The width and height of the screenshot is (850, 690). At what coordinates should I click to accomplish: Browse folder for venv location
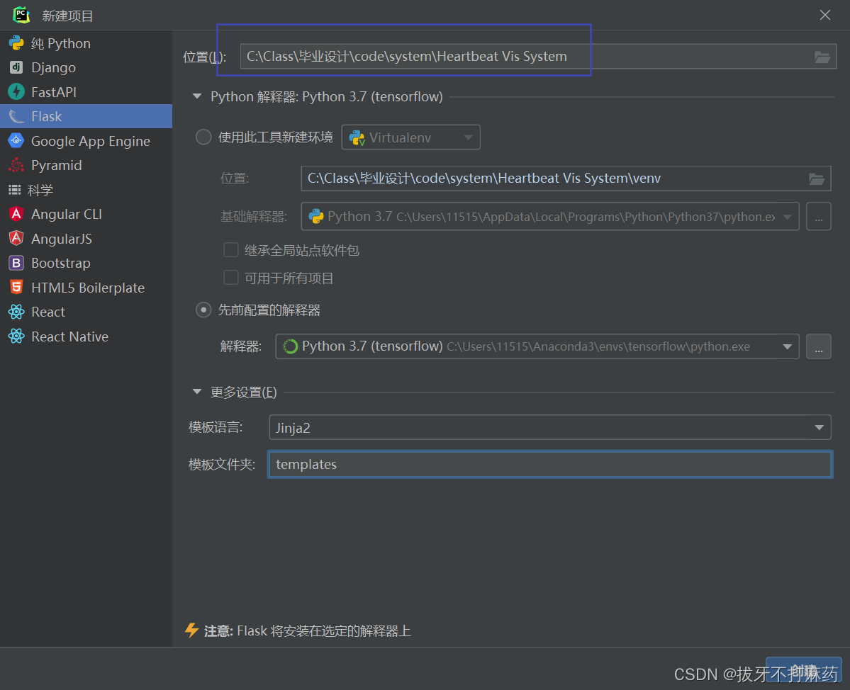click(x=817, y=179)
